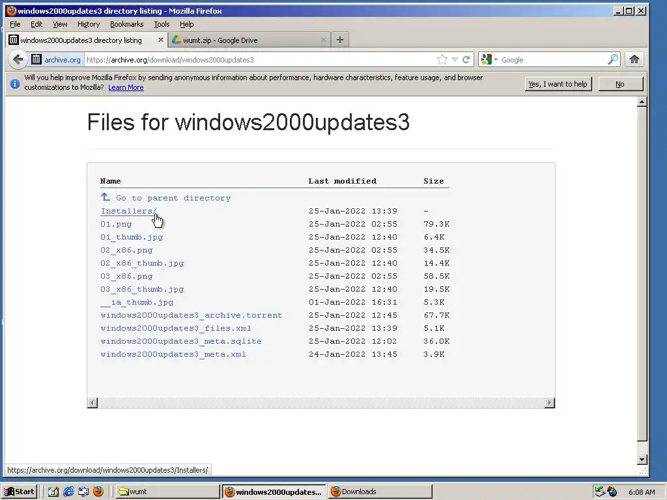Screen dimensions: 667x500
Task: Open the History menu
Action: coord(89,24)
